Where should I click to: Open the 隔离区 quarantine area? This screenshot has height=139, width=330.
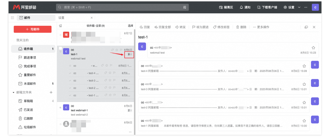(x=221, y=7)
